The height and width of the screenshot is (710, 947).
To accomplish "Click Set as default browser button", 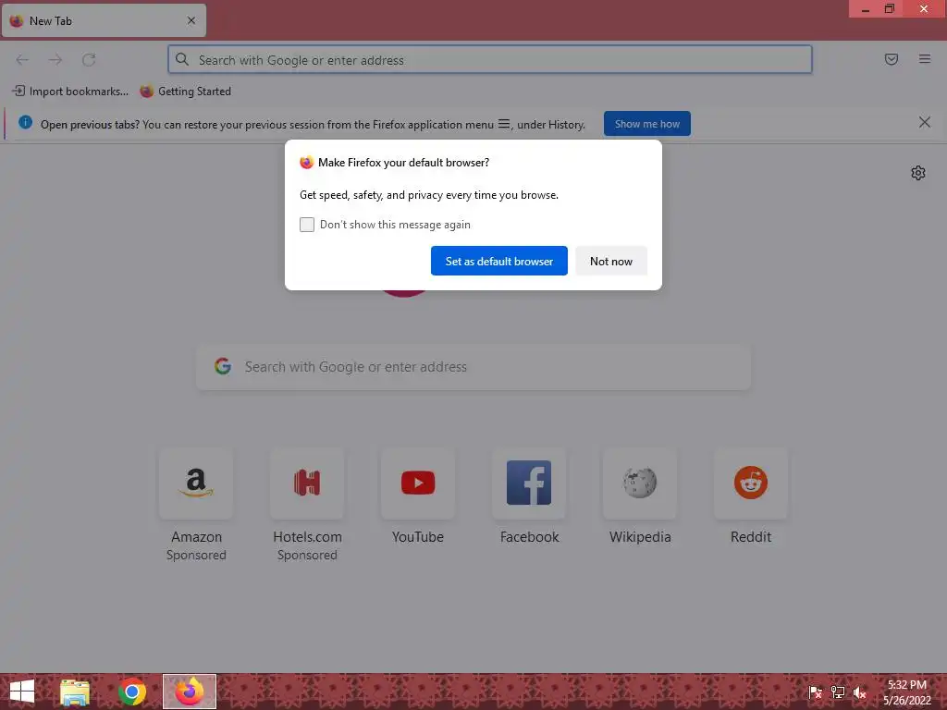I will (x=498, y=261).
